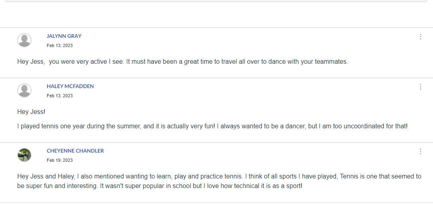Open options menu for Haley McFadden's reply
The height and width of the screenshot is (204, 433).
coord(420,87)
